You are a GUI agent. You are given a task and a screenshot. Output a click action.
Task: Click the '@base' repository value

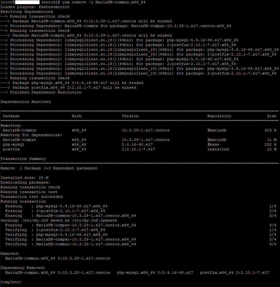[x=213, y=145]
